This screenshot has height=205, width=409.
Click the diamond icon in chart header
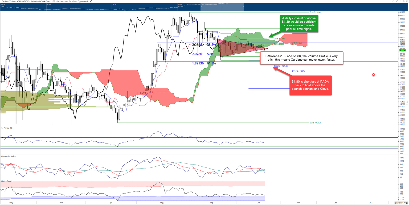coord(393,1)
